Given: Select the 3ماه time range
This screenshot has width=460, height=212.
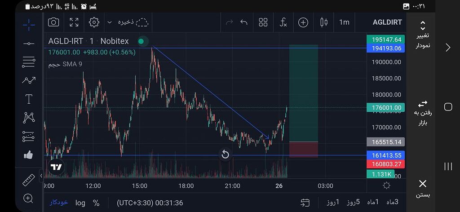Looking at the screenshot, I should coord(390,202).
